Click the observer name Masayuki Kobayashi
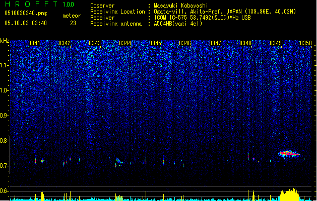This screenshot has width=317, height=201. coord(181,6)
